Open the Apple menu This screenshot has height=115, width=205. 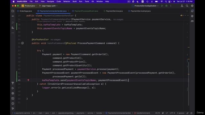pos(13,2)
